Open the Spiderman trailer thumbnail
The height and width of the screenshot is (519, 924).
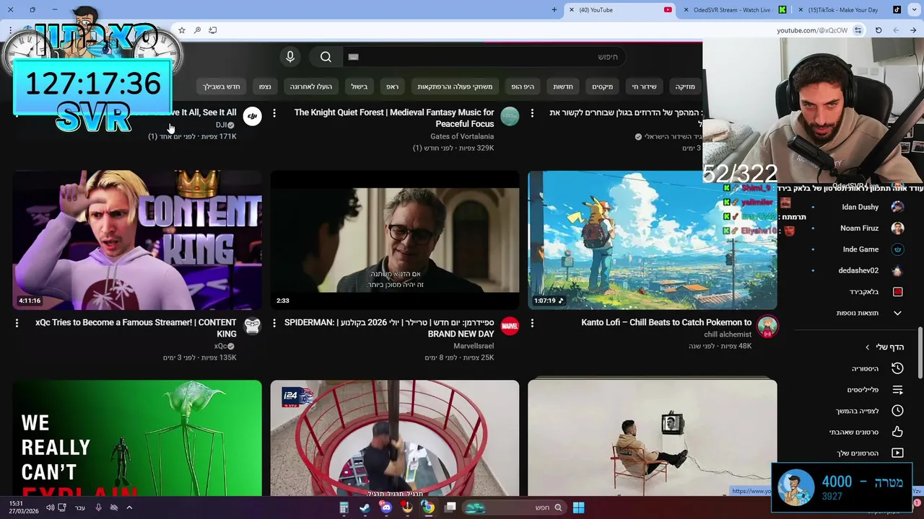point(395,240)
